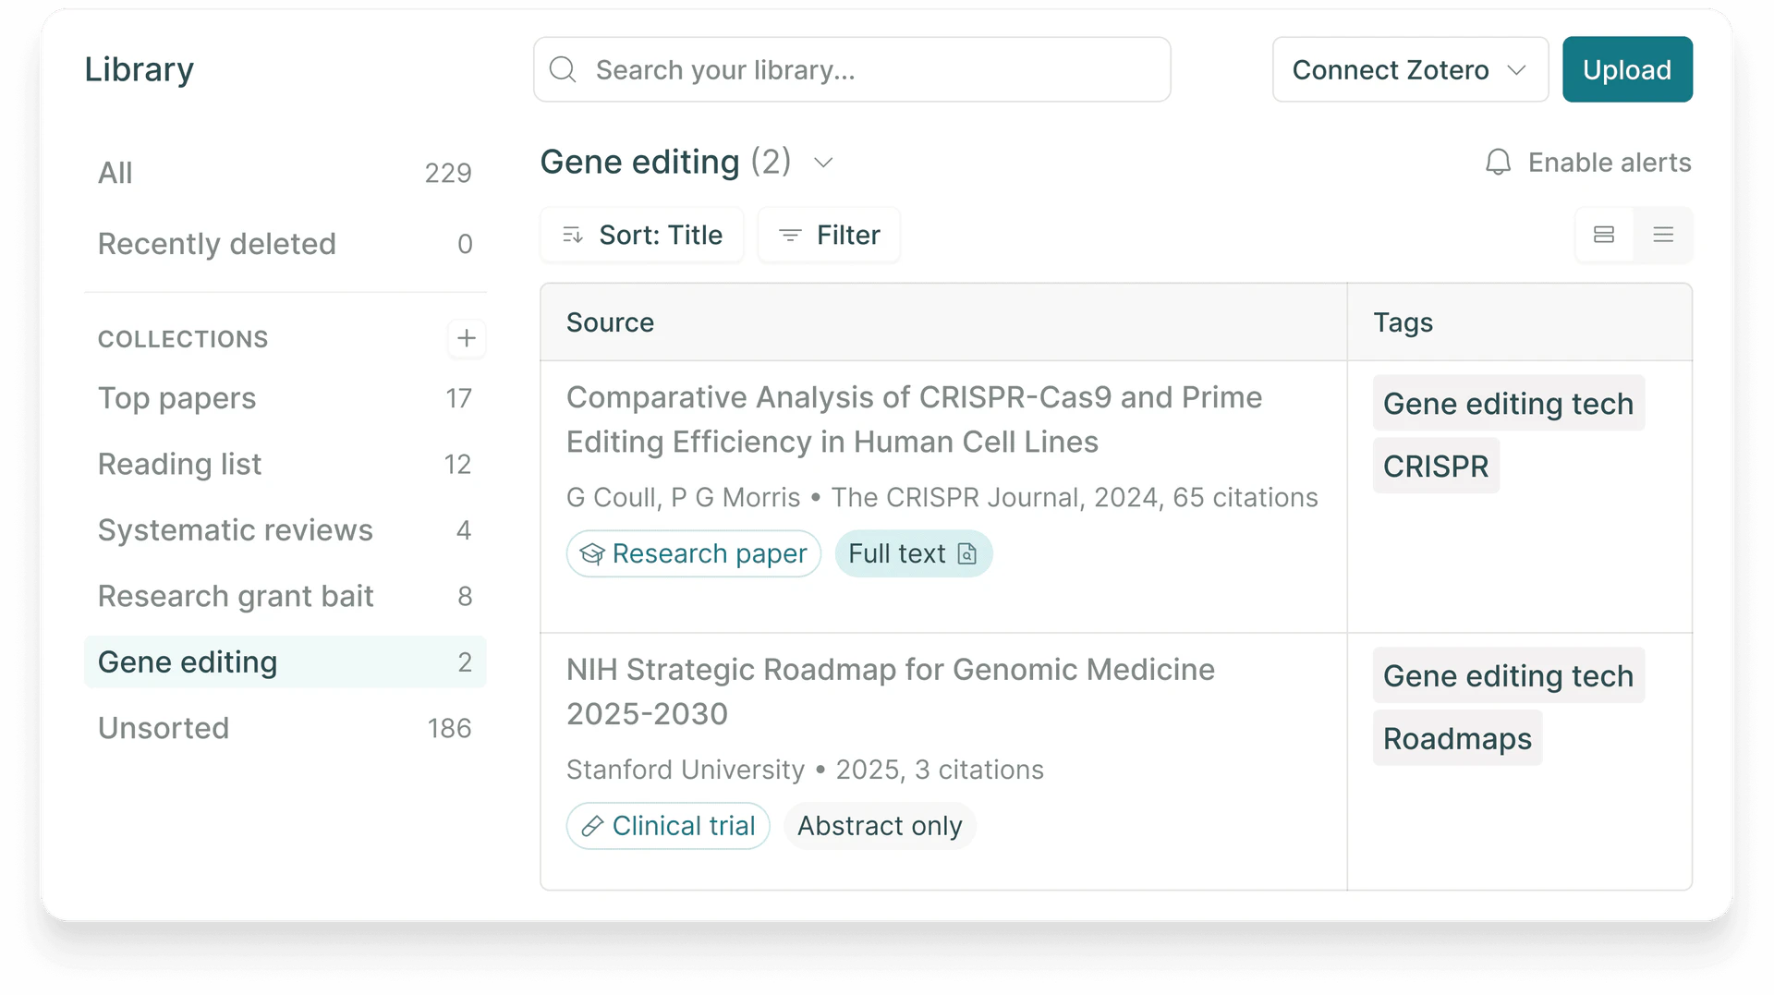The image size is (1774, 995).
Task: Open the Recently deleted section
Action: click(x=216, y=244)
